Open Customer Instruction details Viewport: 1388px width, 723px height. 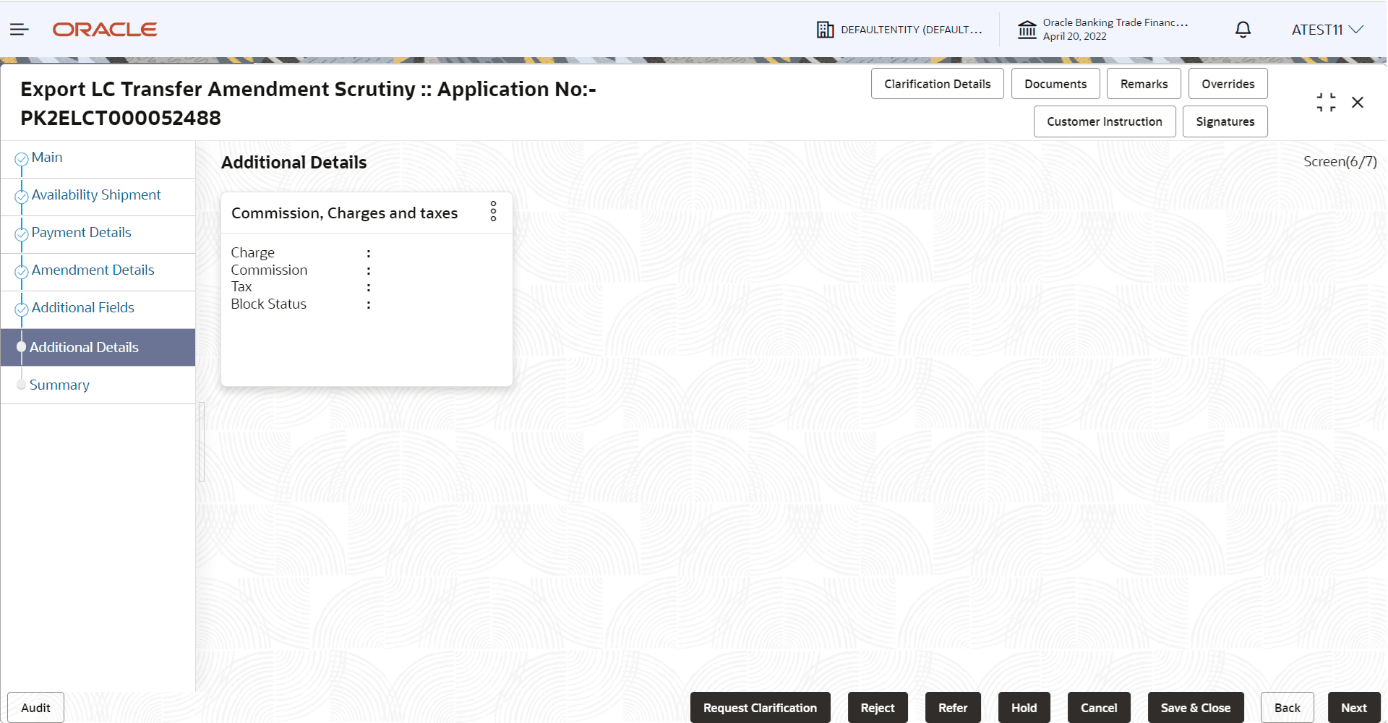pos(1104,121)
